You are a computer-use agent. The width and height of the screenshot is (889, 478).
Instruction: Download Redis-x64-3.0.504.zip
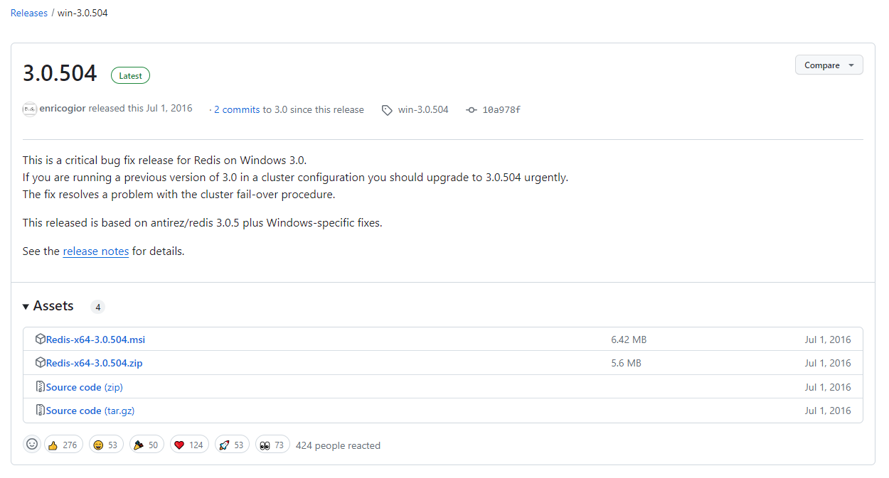tap(94, 363)
